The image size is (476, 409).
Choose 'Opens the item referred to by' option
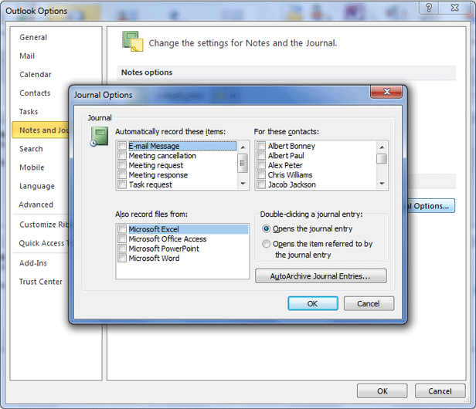(x=267, y=244)
